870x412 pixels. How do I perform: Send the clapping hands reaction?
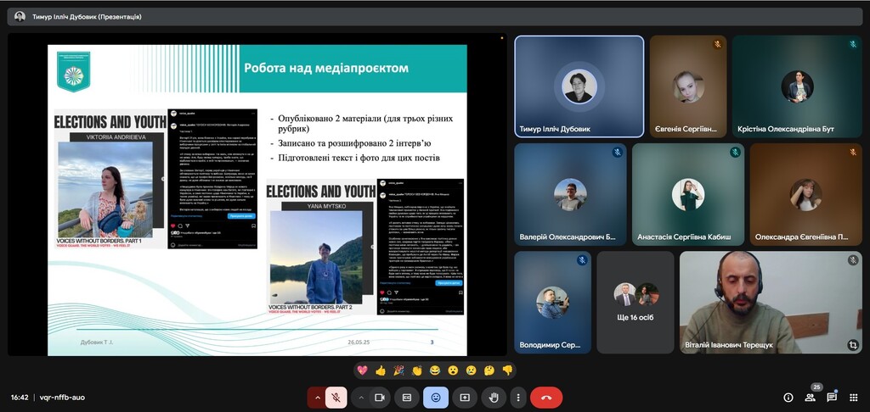417,370
